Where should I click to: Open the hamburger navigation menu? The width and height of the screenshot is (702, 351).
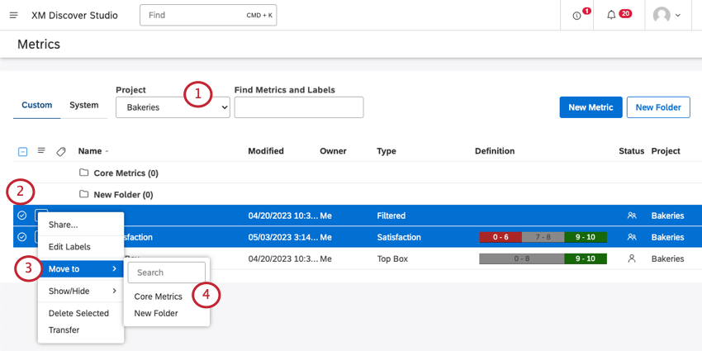point(13,16)
